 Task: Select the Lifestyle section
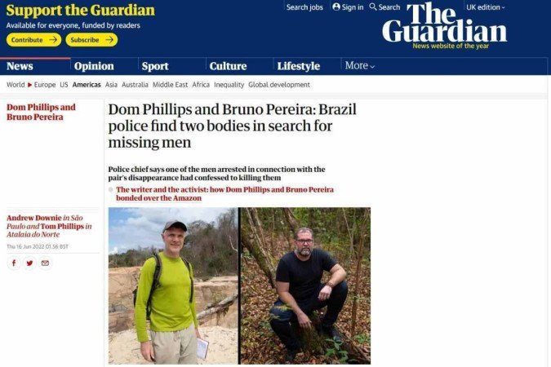(299, 66)
